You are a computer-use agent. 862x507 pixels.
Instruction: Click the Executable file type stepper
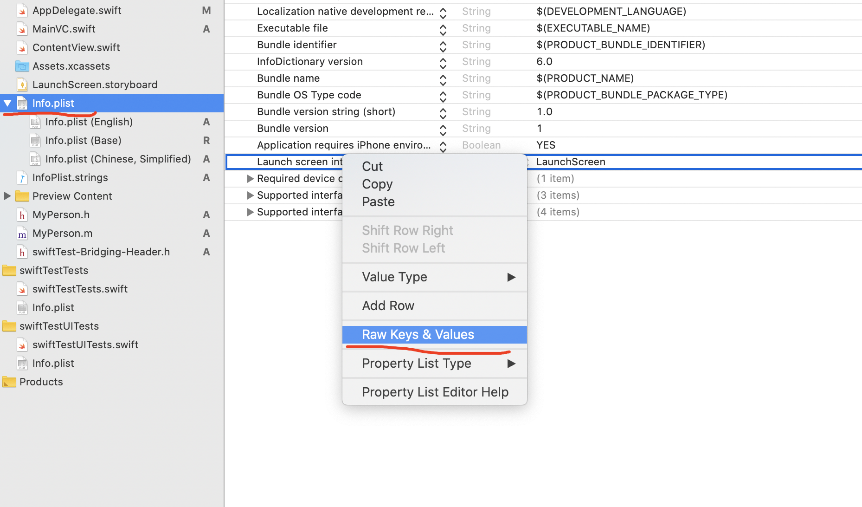click(x=443, y=28)
